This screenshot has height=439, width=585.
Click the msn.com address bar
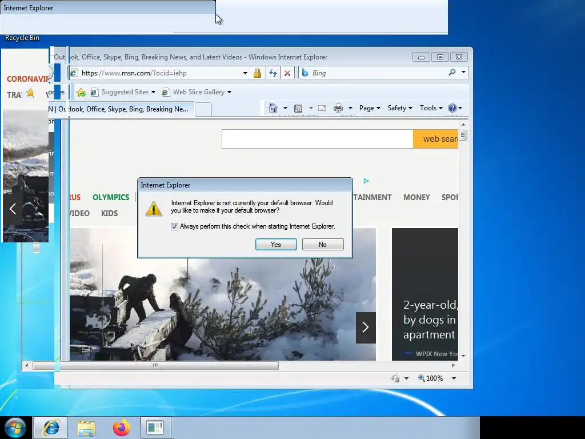(x=161, y=73)
